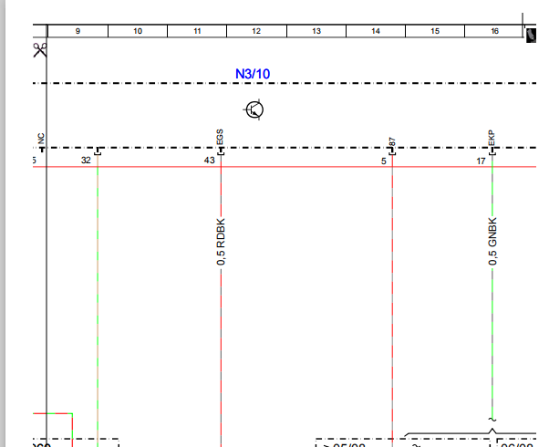
Task: Click the transistor symbol inside N3/10
Action: pos(254,109)
